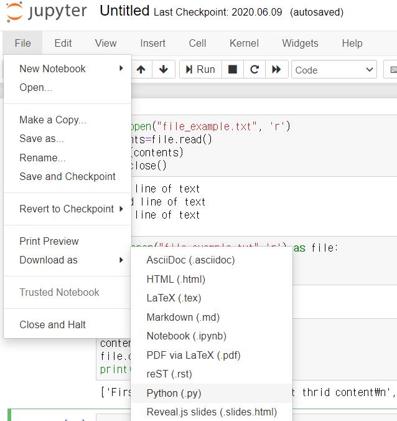Open the File menu

tap(23, 43)
